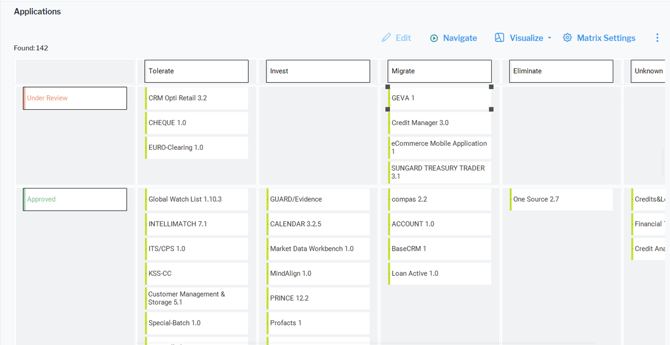Screen dimensions: 670x345
Task: Click the Unknown column header
Action: (x=648, y=71)
